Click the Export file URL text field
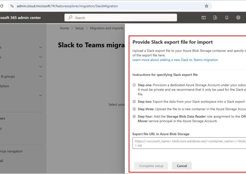The image size is (246, 174). coord(189,143)
